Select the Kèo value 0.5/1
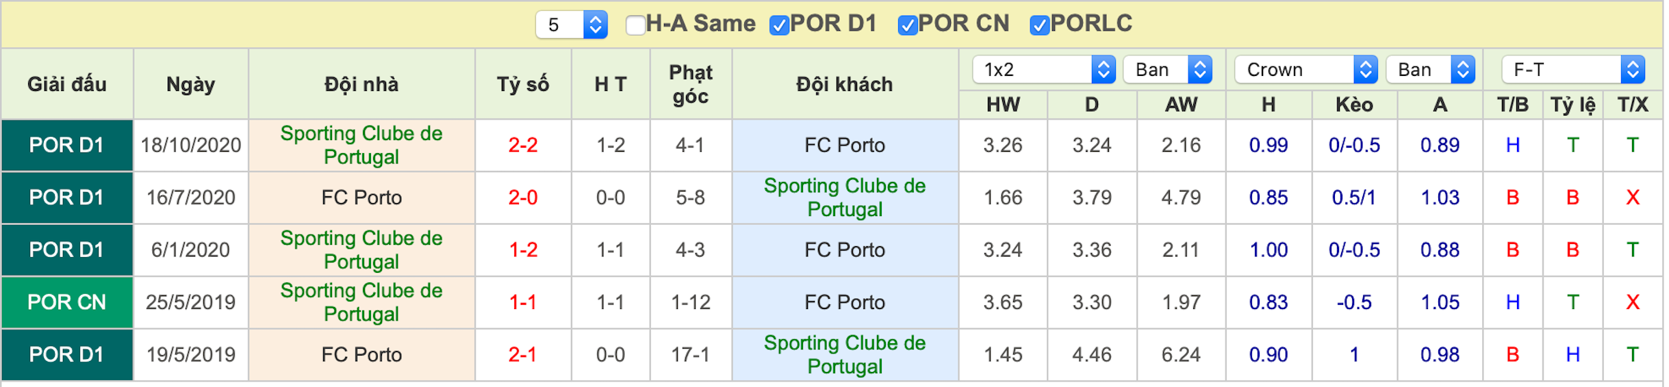This screenshot has height=387, width=1669. click(x=1353, y=198)
